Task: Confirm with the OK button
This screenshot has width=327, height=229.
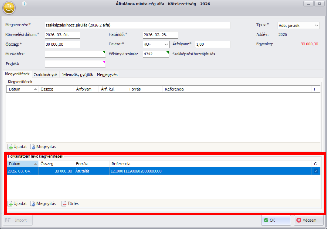Action: 276,220
